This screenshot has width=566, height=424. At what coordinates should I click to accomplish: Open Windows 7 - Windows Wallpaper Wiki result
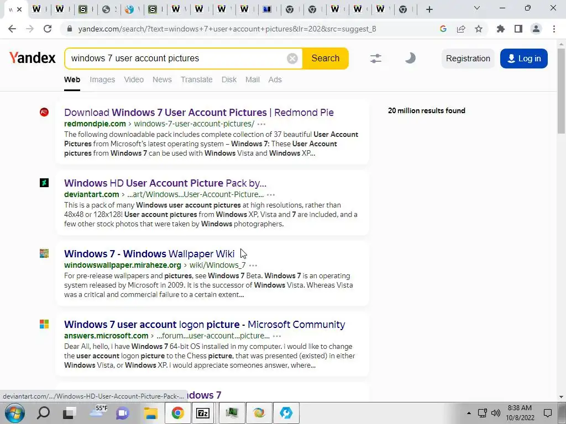(149, 254)
